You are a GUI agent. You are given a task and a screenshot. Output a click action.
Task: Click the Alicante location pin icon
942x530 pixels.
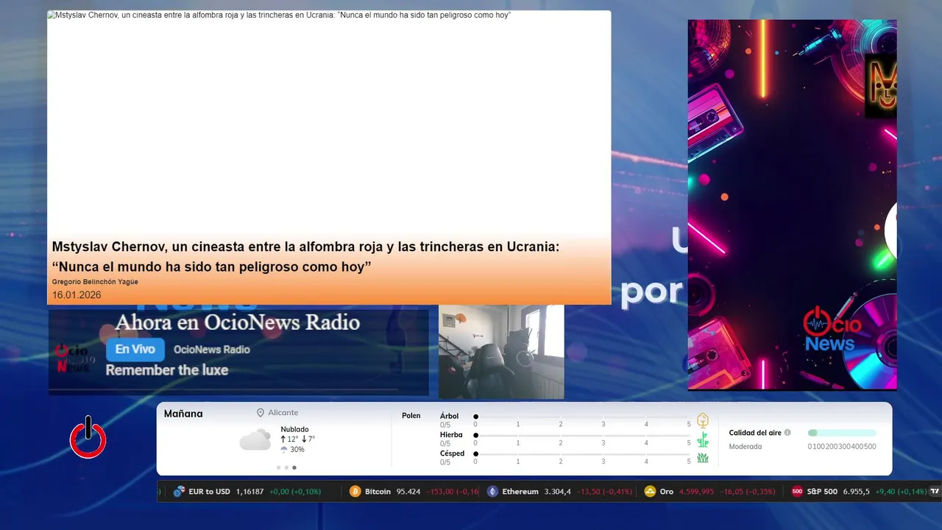(x=261, y=413)
